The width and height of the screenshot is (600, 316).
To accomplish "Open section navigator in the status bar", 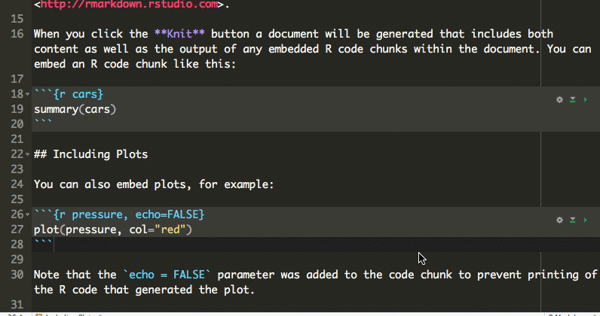I will tap(69, 314).
